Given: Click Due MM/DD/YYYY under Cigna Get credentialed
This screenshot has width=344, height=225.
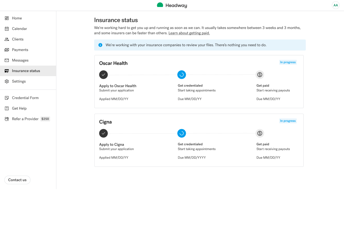Looking at the screenshot, I should click(x=192, y=157).
